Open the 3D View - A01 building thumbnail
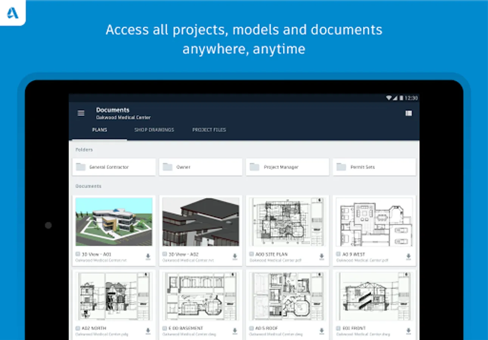Image resolution: width=488 pixels, height=340 pixels. click(114, 222)
